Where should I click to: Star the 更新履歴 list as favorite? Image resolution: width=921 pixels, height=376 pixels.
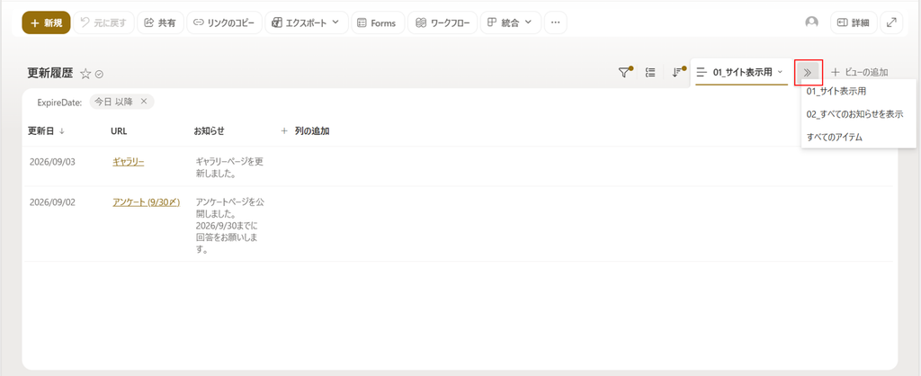[x=85, y=74]
